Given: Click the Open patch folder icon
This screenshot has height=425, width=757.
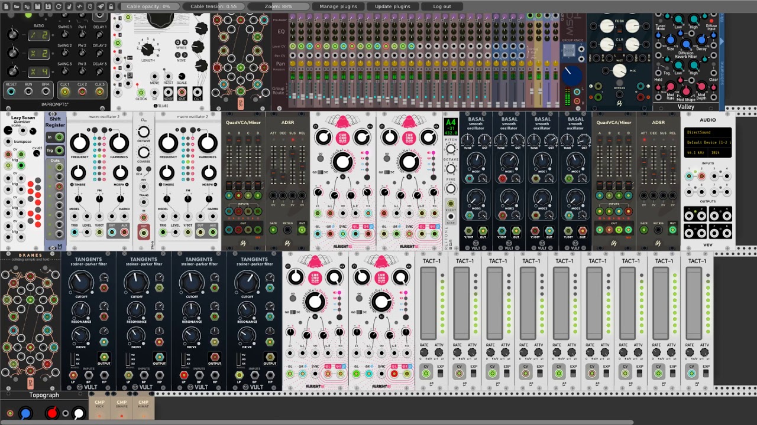Looking at the screenshot, I should 17,6.
